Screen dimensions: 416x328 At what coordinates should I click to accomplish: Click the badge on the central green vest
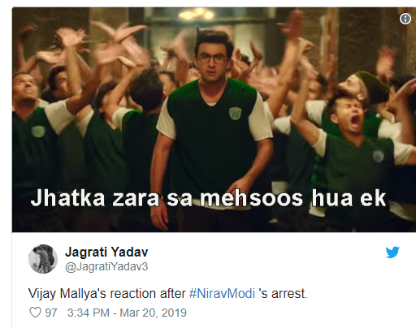(235, 113)
